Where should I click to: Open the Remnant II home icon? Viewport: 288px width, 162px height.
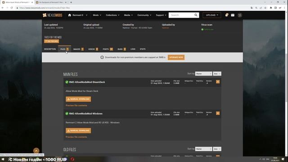click(x=70, y=15)
